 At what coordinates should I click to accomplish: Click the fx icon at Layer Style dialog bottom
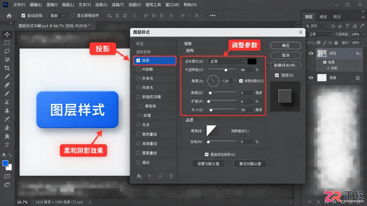139,176
